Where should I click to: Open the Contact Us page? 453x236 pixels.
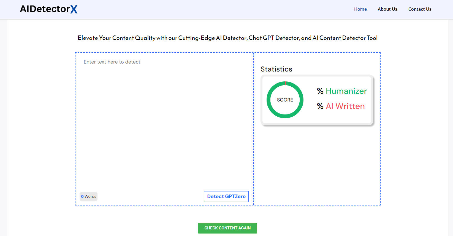tap(420, 9)
